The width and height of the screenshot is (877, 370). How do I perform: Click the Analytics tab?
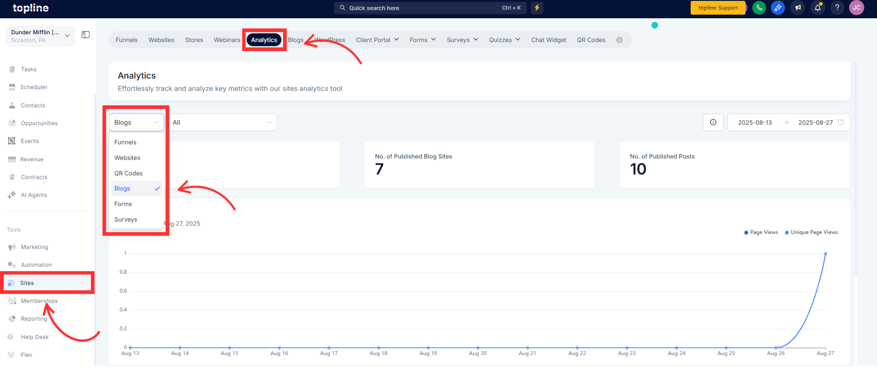click(264, 40)
